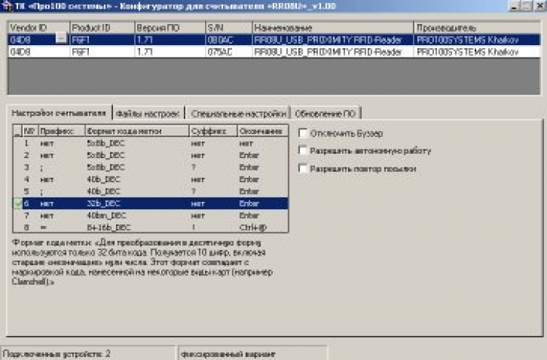This screenshot has height=360, width=547.
Task: Click the Формат кода метки column header
Action: click(137, 131)
